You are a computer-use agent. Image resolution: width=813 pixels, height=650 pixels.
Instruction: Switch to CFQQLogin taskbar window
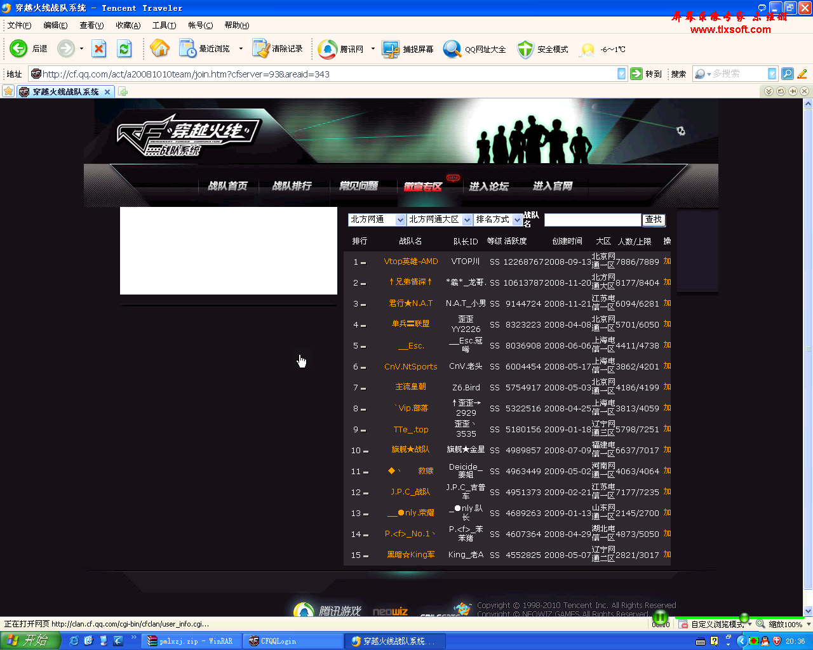tap(293, 641)
